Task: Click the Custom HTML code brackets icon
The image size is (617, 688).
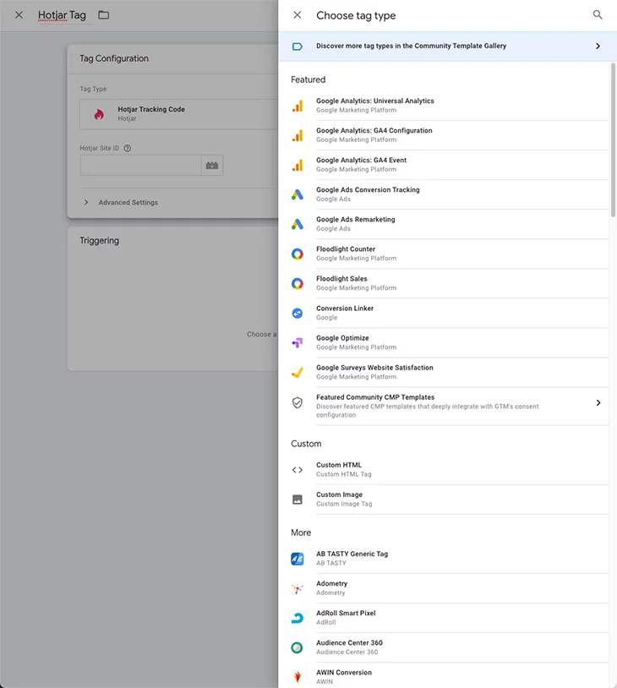Action: [x=298, y=470]
